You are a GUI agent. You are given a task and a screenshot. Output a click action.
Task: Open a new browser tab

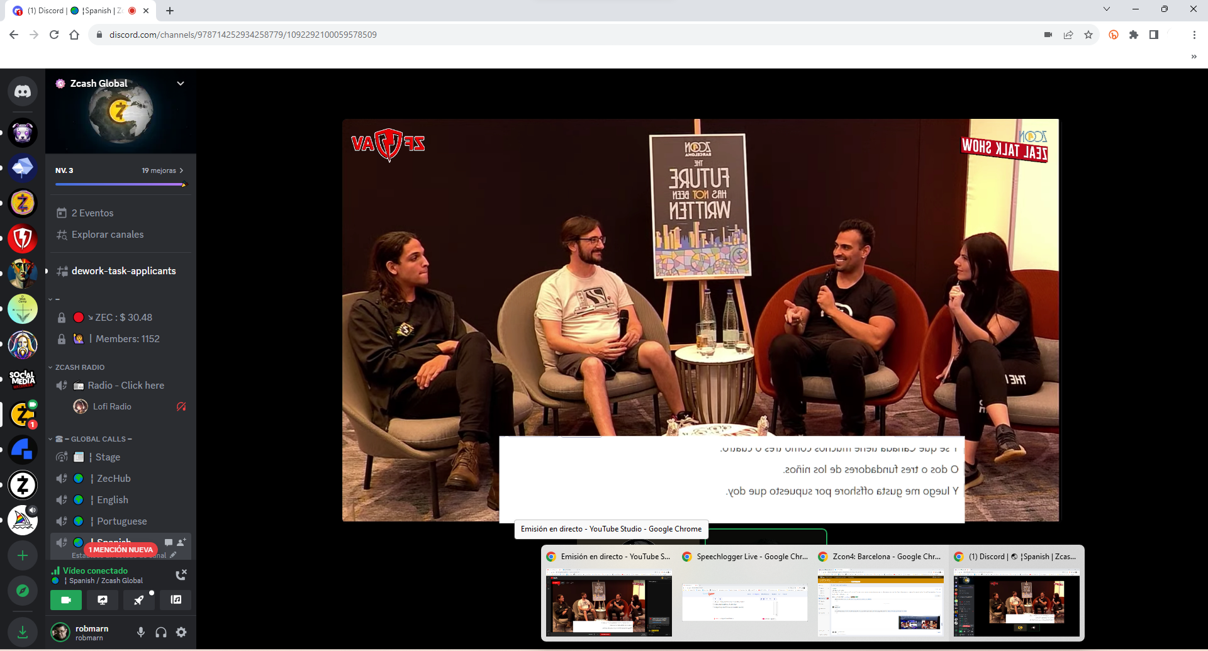[170, 11]
